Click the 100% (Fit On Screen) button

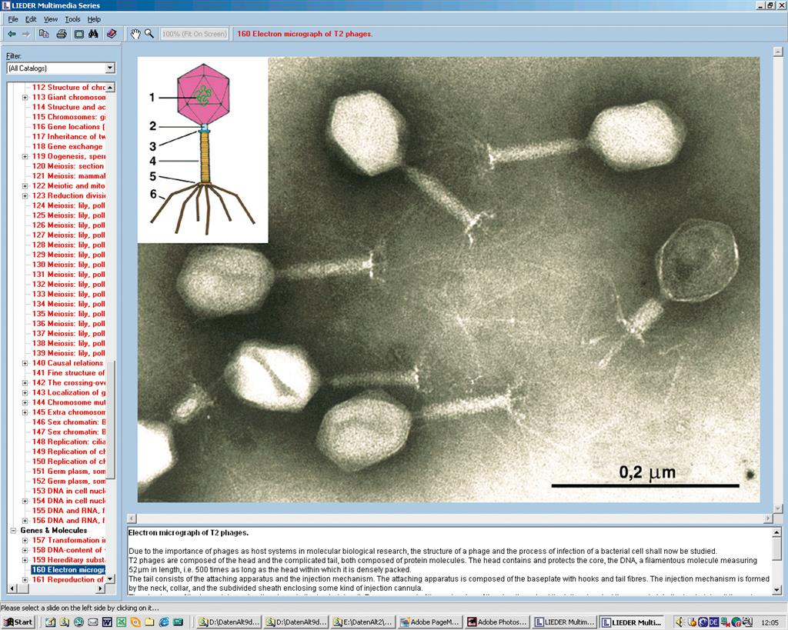195,34
